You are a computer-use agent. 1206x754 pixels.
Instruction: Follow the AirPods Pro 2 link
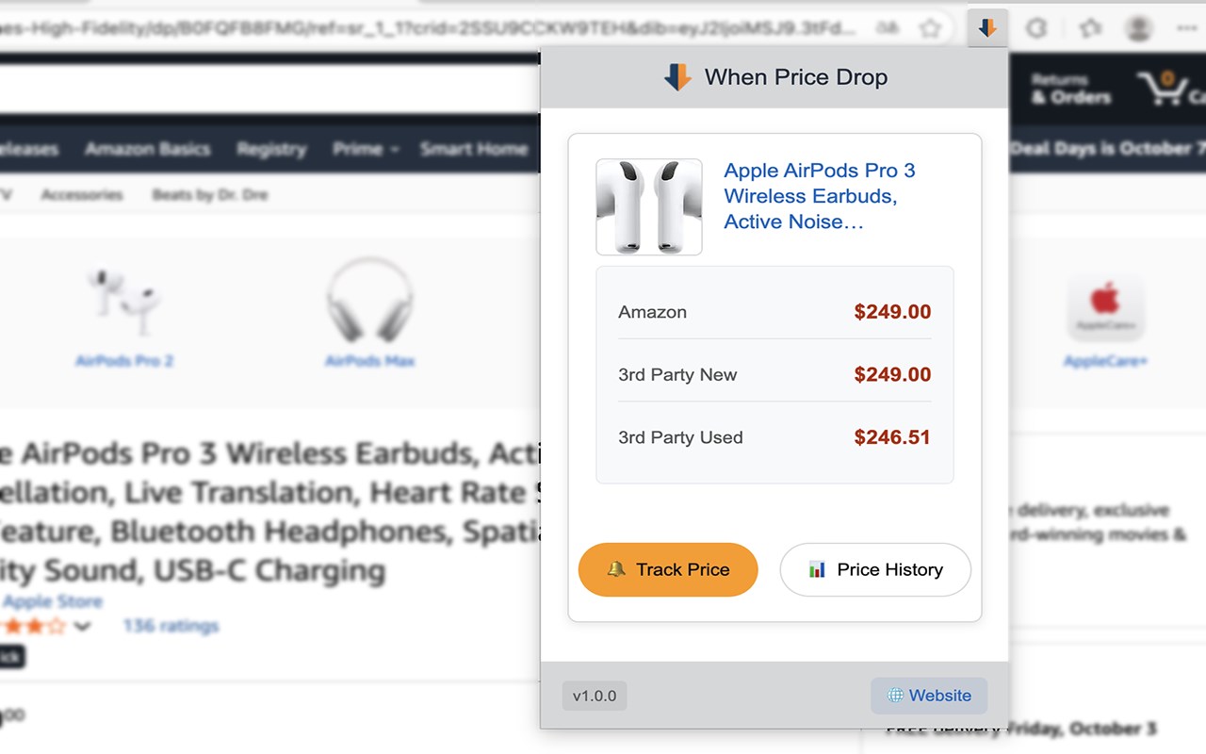pos(123,360)
